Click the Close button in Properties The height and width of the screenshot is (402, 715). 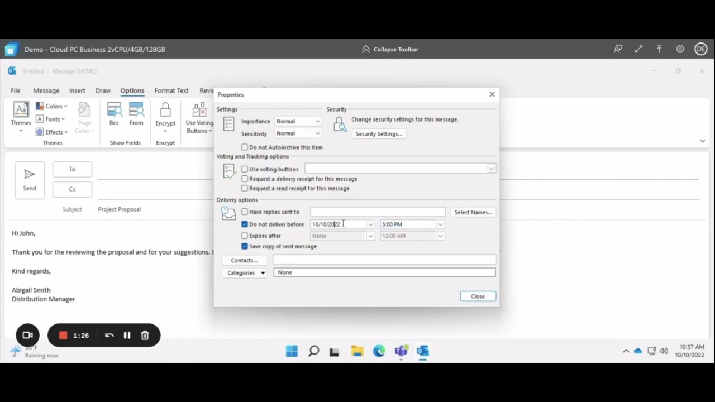[x=478, y=296]
